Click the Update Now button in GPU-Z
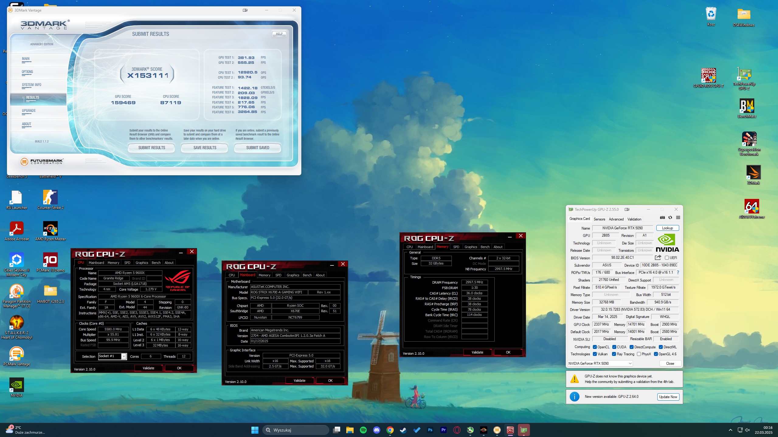This screenshot has width=778, height=437. pyautogui.click(x=668, y=397)
